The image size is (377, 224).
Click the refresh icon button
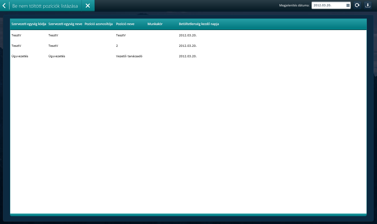357,5
